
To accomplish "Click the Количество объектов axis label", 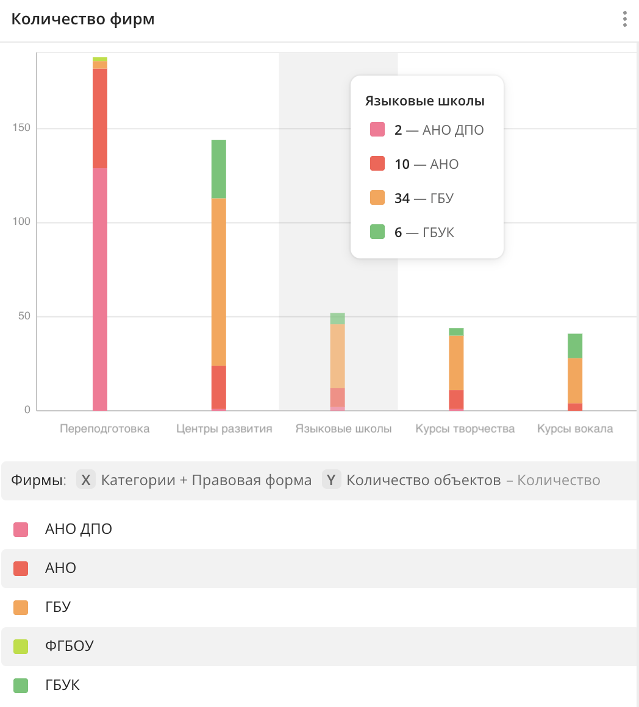I will tap(423, 480).
